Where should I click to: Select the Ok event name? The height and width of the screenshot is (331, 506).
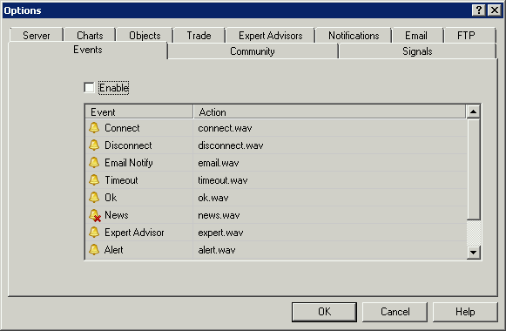pos(111,198)
